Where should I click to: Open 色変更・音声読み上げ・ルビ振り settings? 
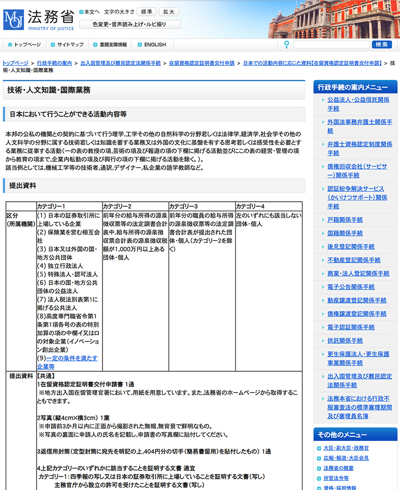tap(130, 24)
